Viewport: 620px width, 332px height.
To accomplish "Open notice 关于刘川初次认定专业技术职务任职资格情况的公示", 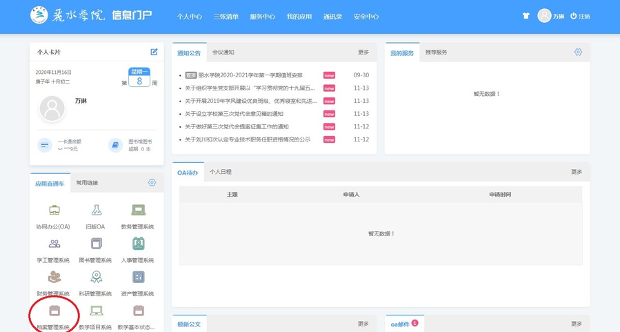I will pyautogui.click(x=248, y=139).
